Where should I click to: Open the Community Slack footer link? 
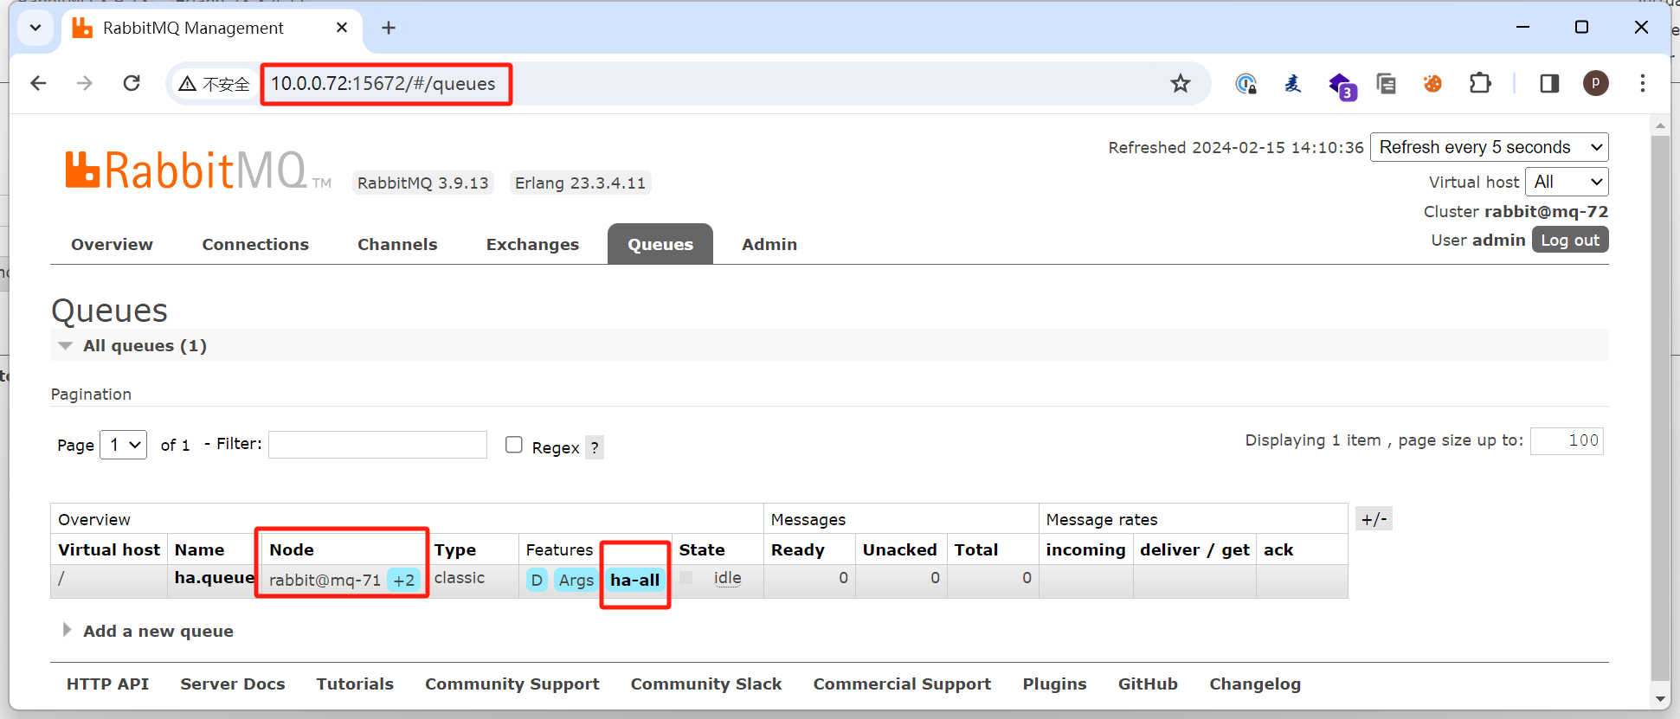[x=706, y=684]
